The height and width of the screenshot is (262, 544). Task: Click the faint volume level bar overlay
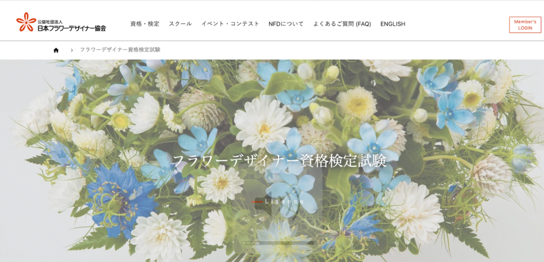(277, 243)
